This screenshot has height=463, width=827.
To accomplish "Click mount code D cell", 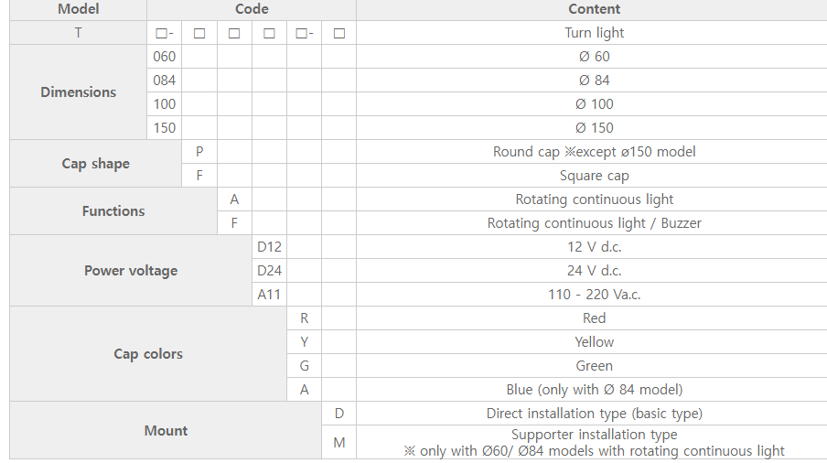I will [339, 414].
